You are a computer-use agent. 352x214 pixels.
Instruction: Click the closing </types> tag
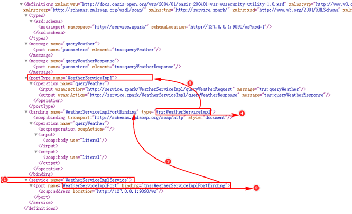[x=38, y=38]
